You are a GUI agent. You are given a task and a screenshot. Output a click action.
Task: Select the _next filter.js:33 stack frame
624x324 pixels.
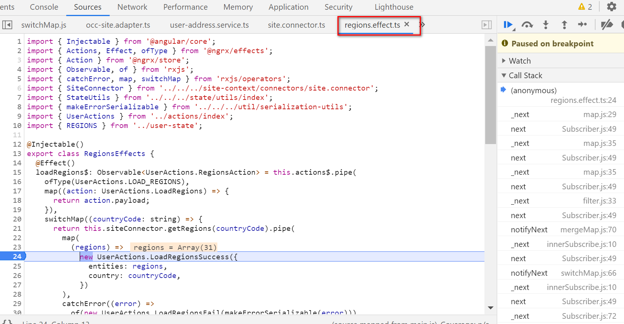(x=560, y=201)
